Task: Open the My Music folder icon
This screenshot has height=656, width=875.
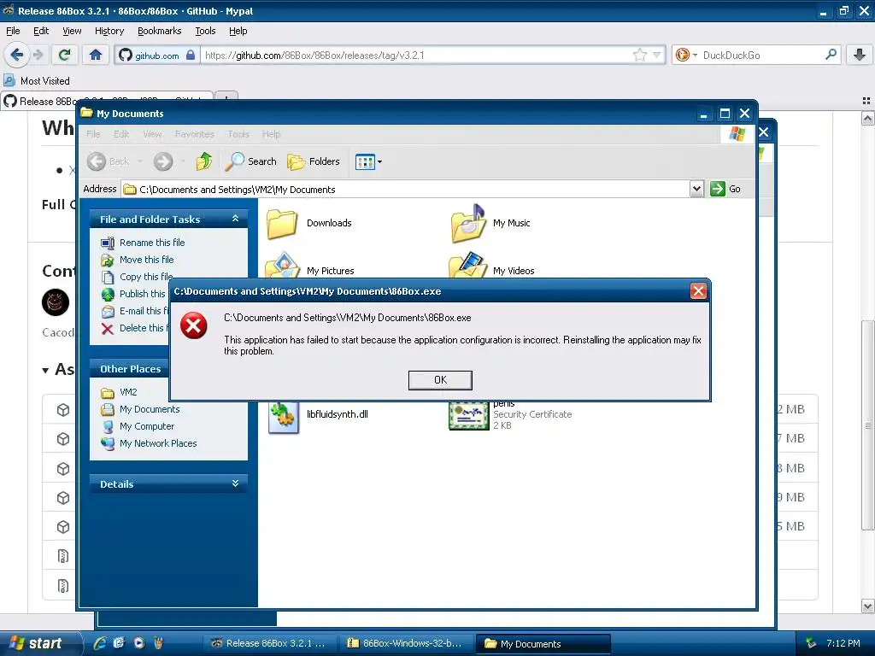Action: tap(467, 223)
